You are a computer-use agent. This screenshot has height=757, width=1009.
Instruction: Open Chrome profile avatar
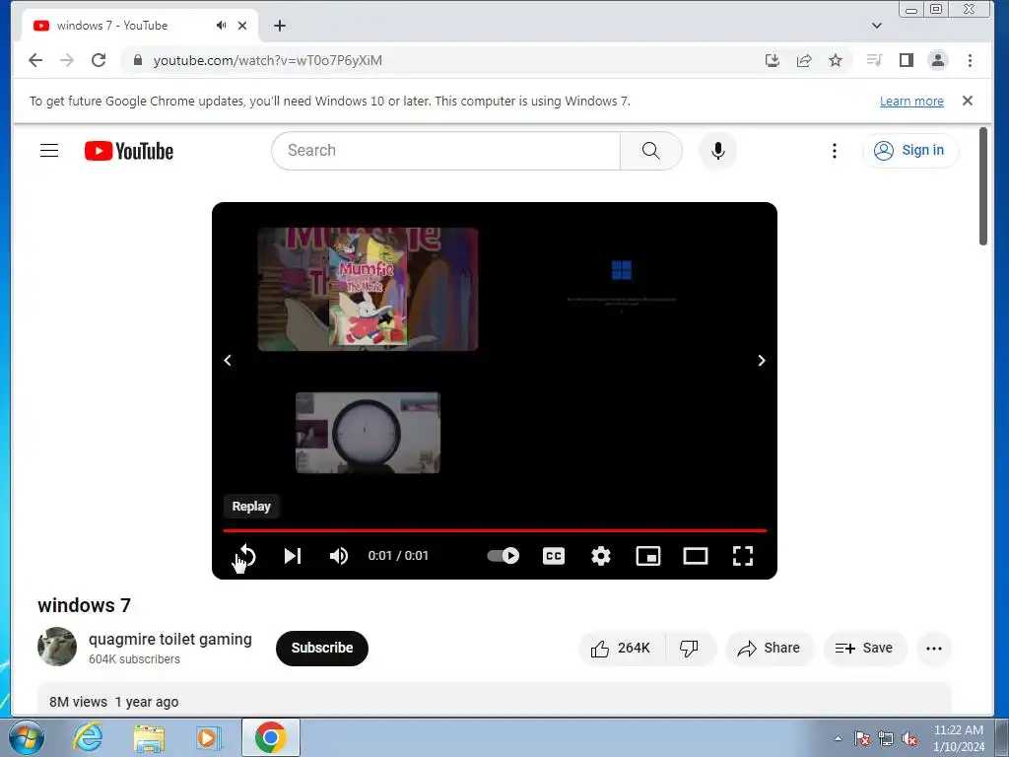(938, 60)
